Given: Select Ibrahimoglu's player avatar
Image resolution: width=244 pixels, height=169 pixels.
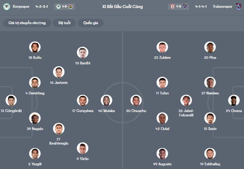Looking at the screenshot, I should click(59, 129).
